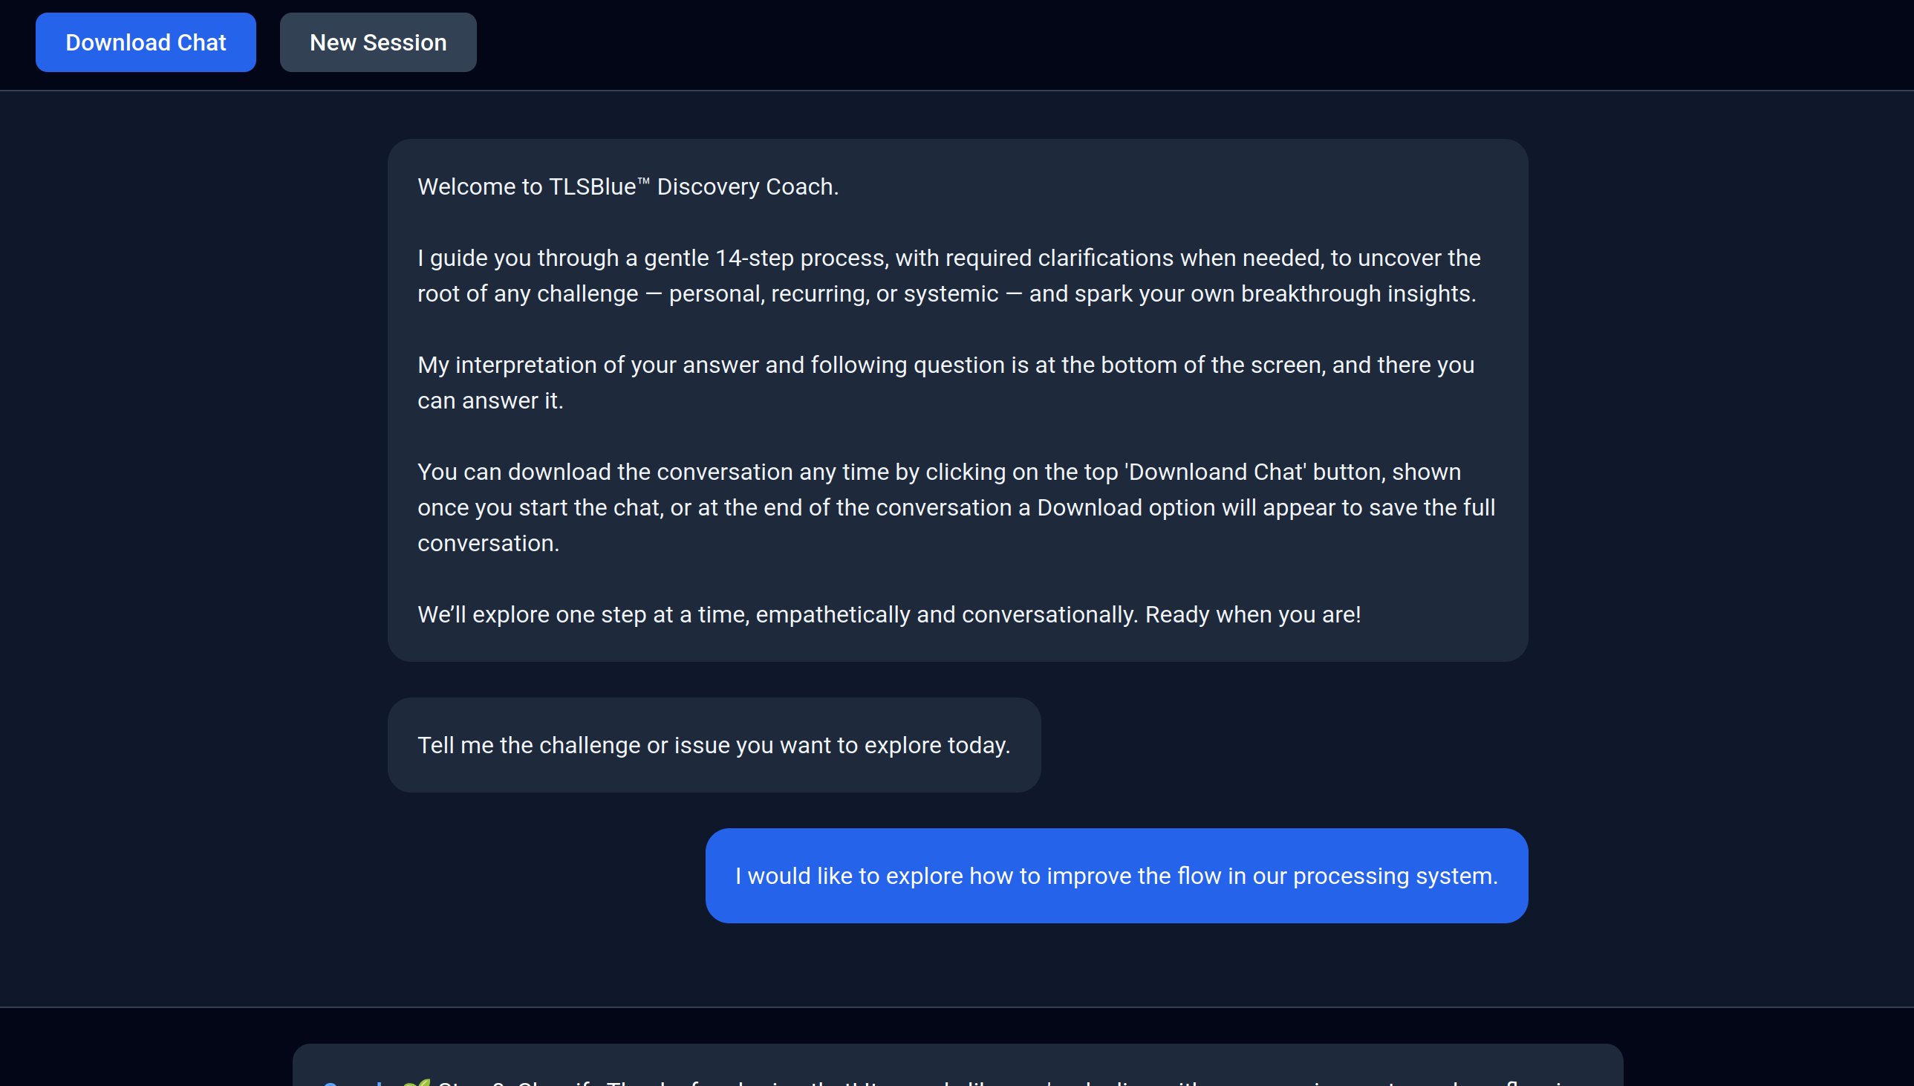
Task: Click the "Welcome to TLSBlue™ Discovery Coach" line
Action: point(628,186)
